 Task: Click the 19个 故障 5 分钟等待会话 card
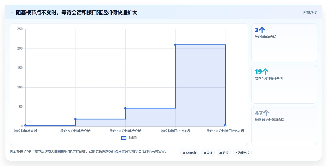pyautogui.click(x=284, y=84)
